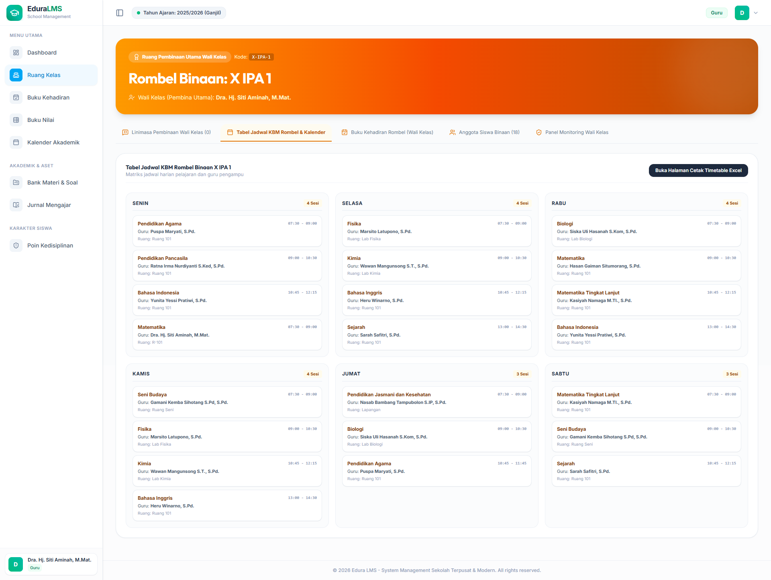771x580 pixels.
Task: Open Panel Monitoring Wali Kelas tab
Action: (x=572, y=132)
